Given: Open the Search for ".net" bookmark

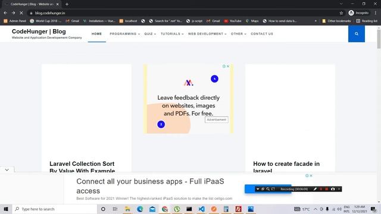Looking at the screenshot, I should (x=165, y=21).
